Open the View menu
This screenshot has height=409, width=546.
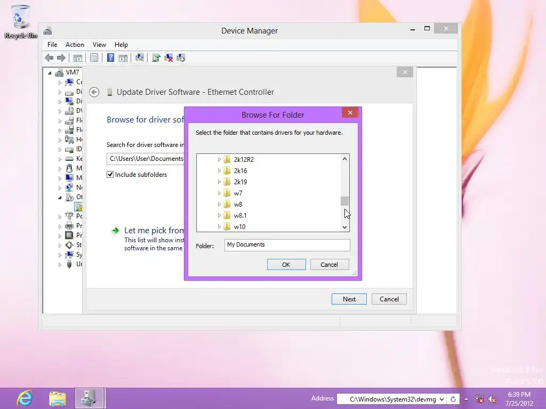(99, 45)
